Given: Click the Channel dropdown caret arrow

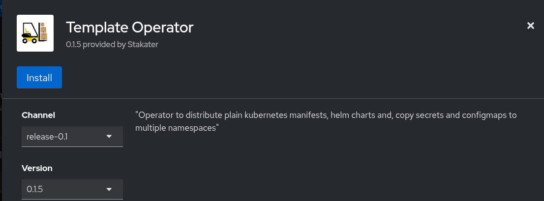Looking at the screenshot, I should click(109, 136).
